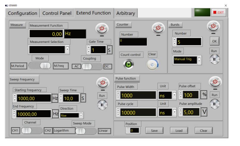Switch to the Arbitrary tab

pos(126,13)
